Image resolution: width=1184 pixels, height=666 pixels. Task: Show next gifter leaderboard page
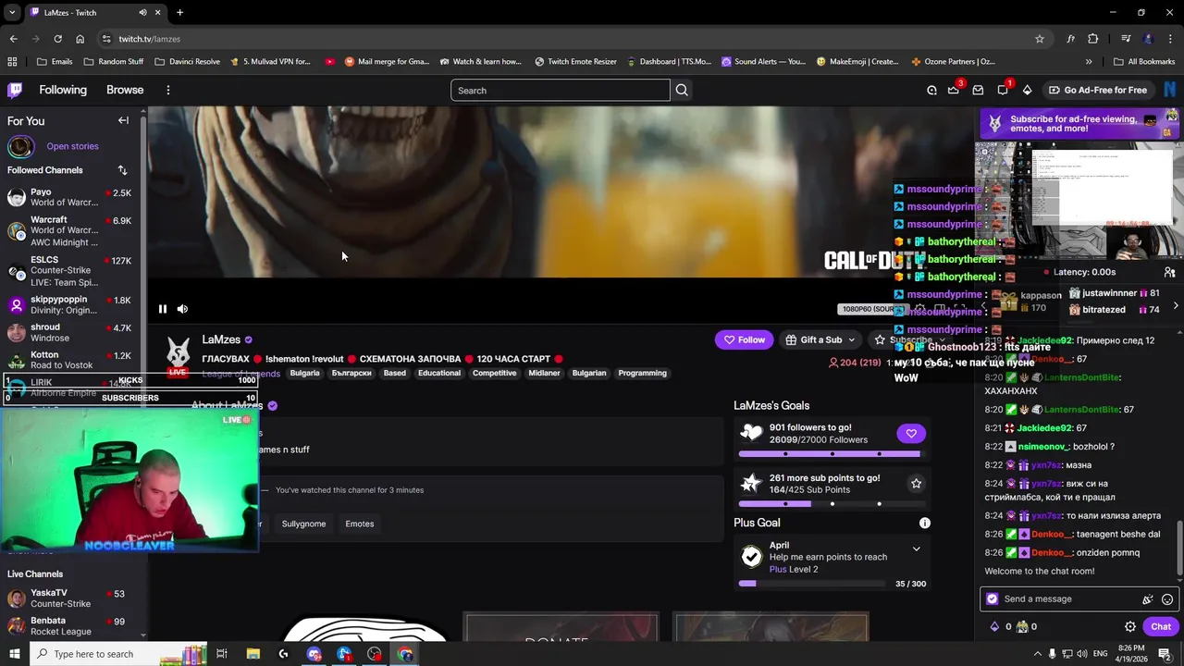[x=1176, y=305]
